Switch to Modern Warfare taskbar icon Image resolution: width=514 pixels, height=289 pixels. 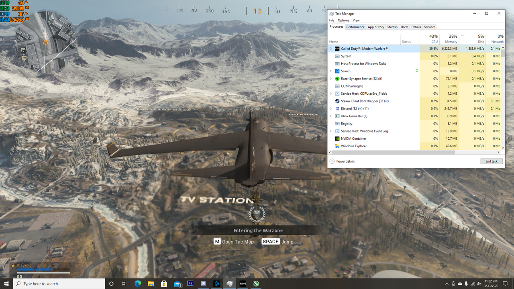[x=243, y=284]
